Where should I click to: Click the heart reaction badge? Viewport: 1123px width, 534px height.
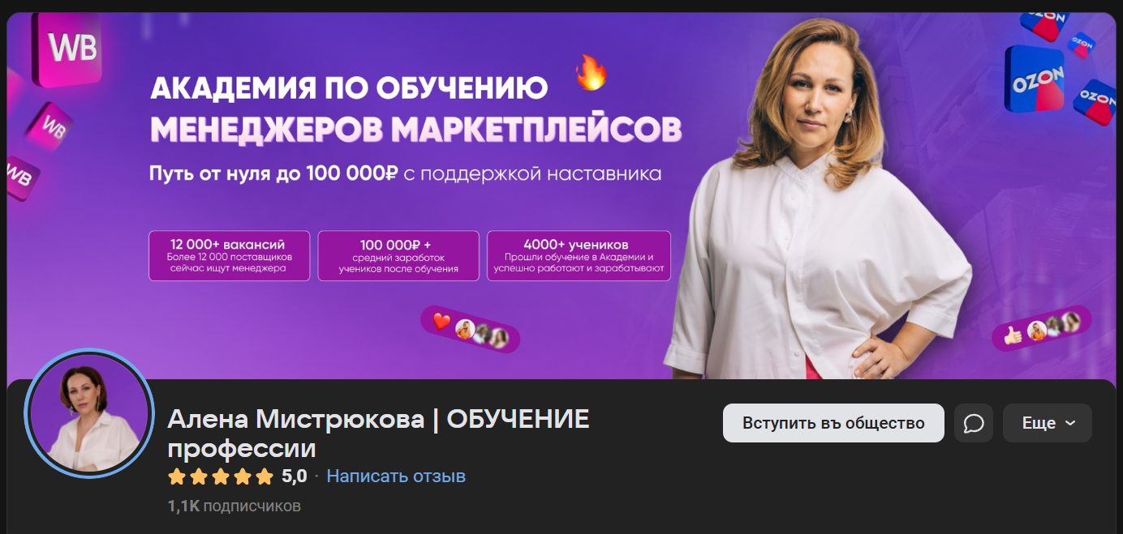point(470,329)
